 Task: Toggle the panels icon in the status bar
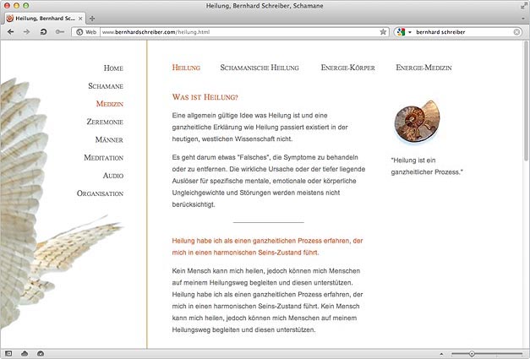[8, 354]
